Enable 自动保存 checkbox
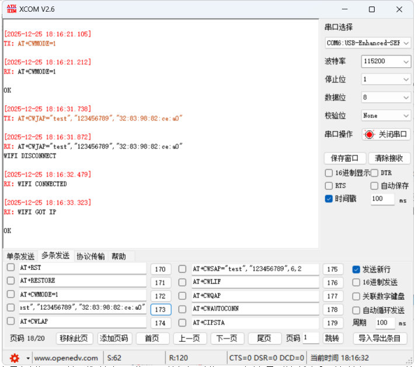 [374, 186]
